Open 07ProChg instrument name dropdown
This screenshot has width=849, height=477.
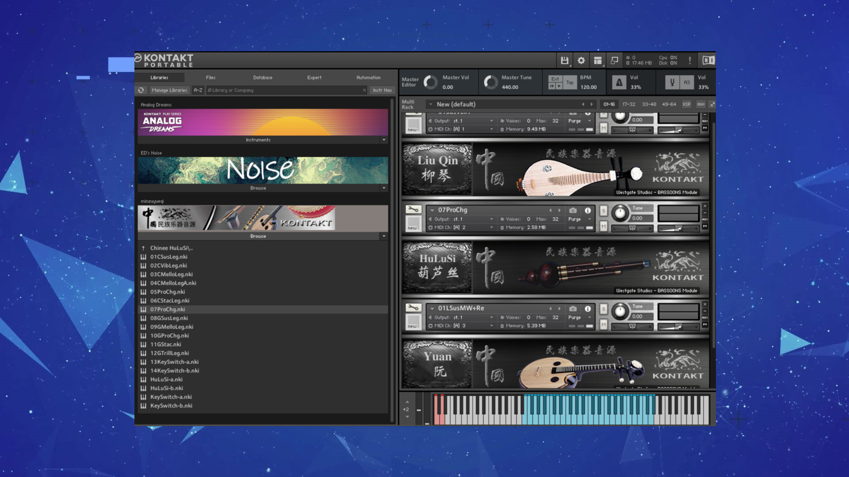click(x=432, y=210)
